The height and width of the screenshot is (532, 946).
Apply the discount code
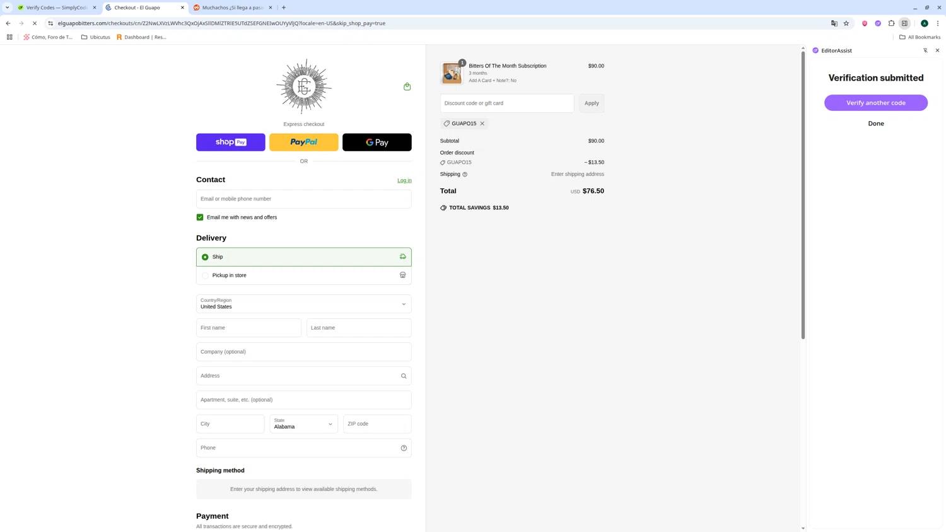(x=592, y=103)
